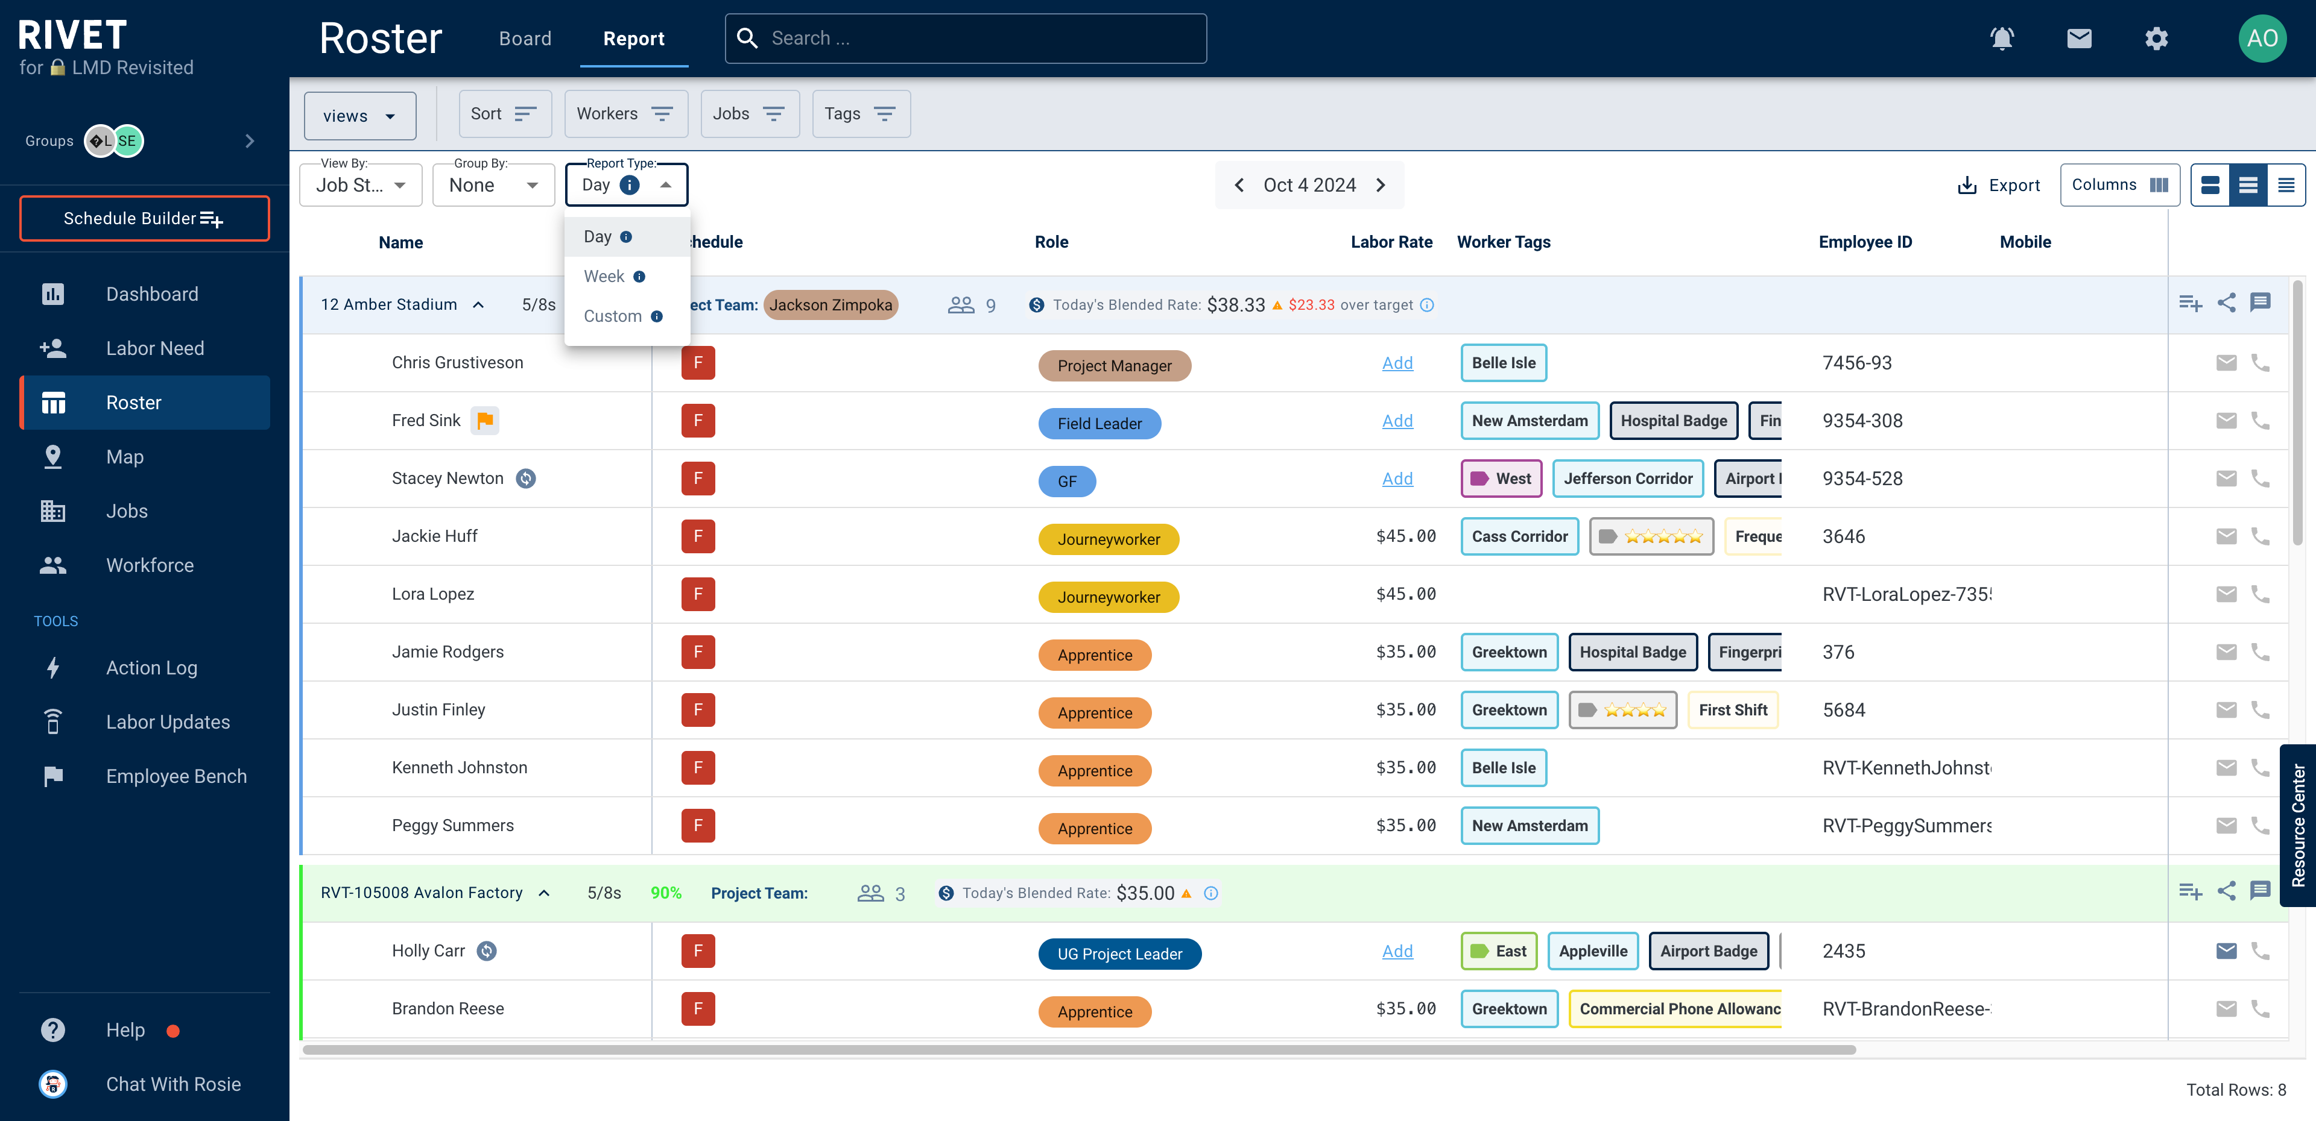Screen dimensions: 2316x1121
Task: Click the Search input field
Action: click(x=966, y=39)
